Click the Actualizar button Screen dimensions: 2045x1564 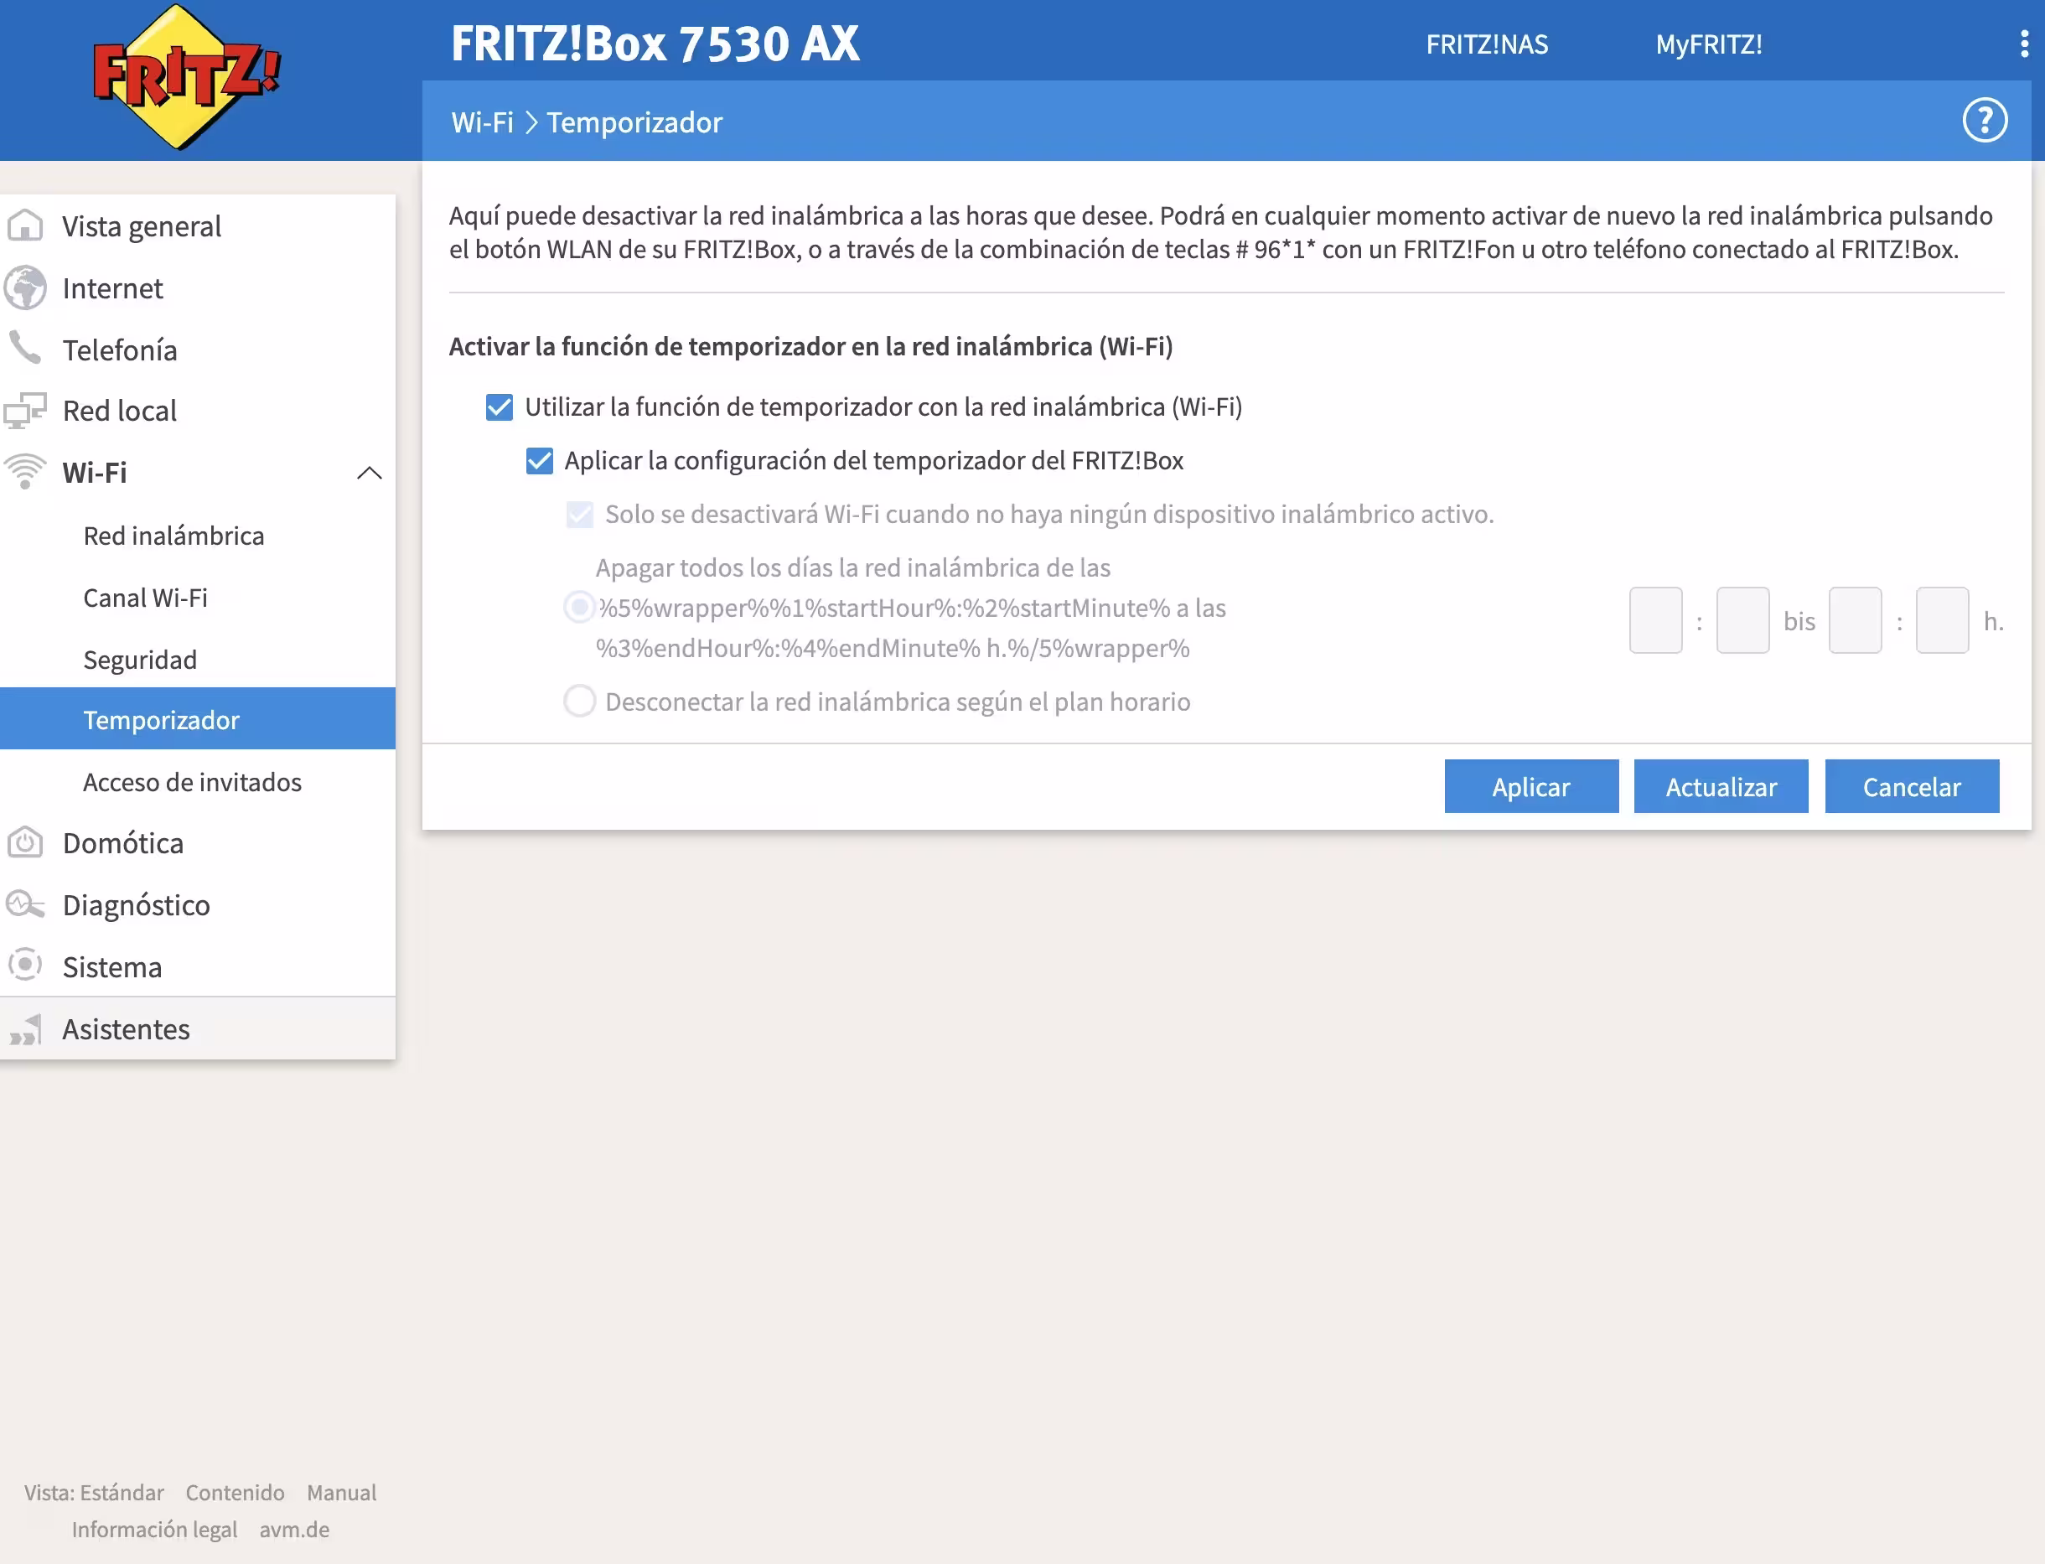[1721, 787]
